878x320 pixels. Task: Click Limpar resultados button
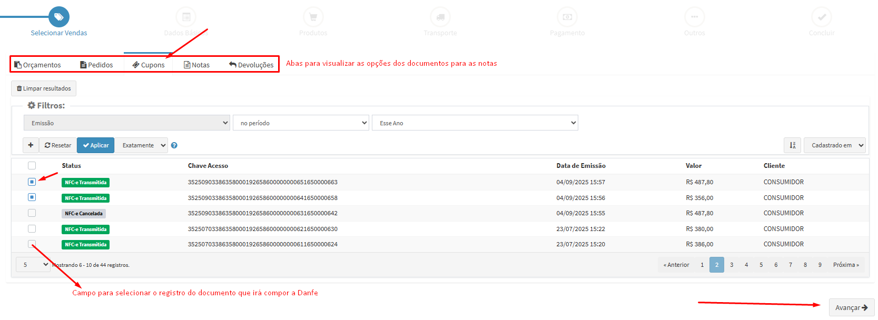[x=44, y=88]
